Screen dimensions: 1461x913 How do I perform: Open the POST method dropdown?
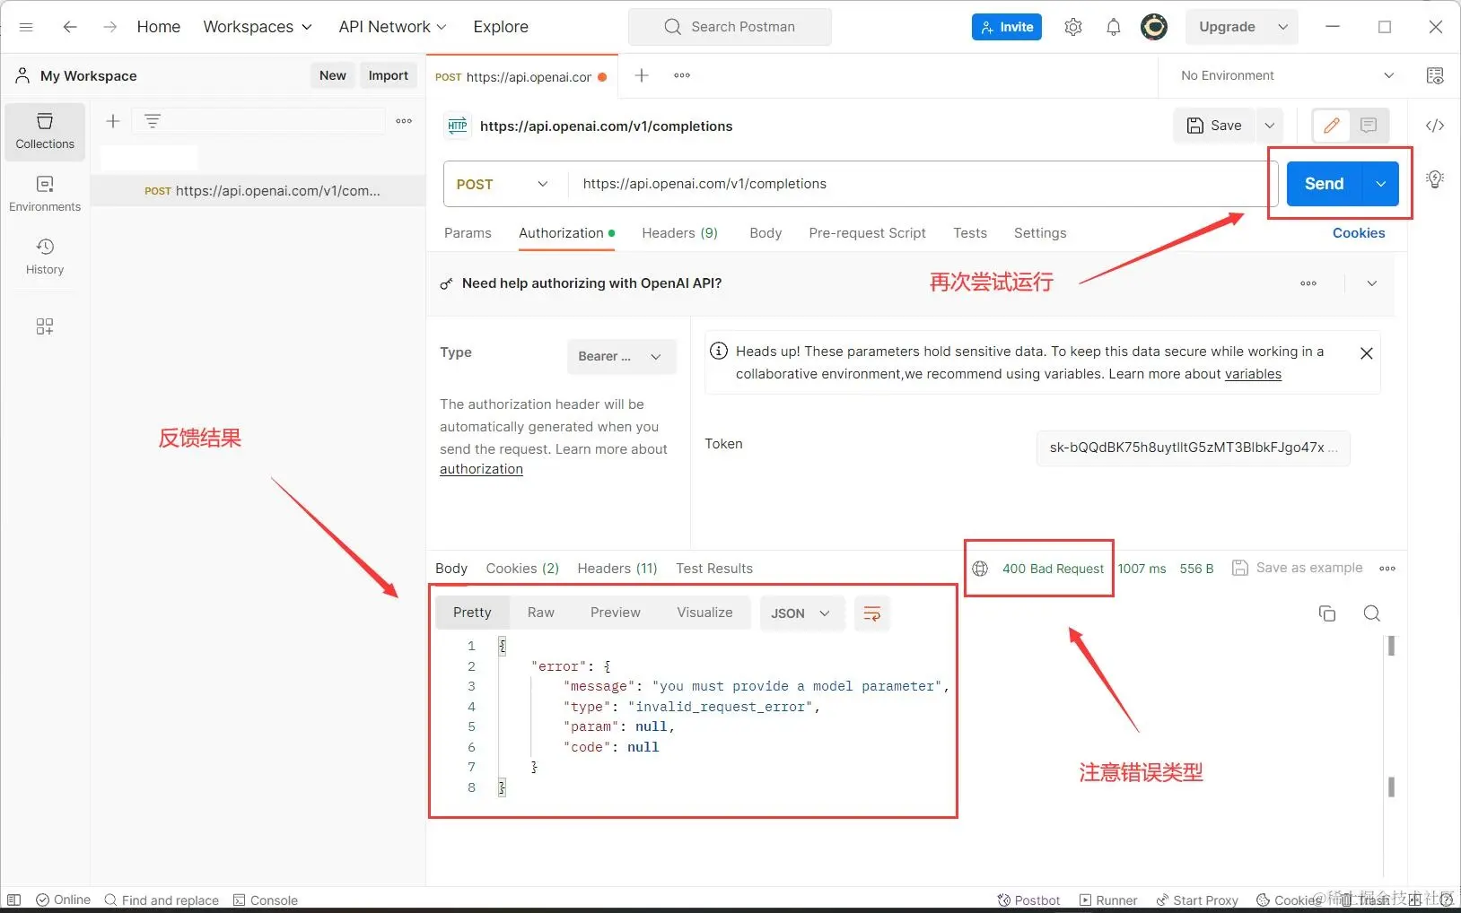[501, 184]
